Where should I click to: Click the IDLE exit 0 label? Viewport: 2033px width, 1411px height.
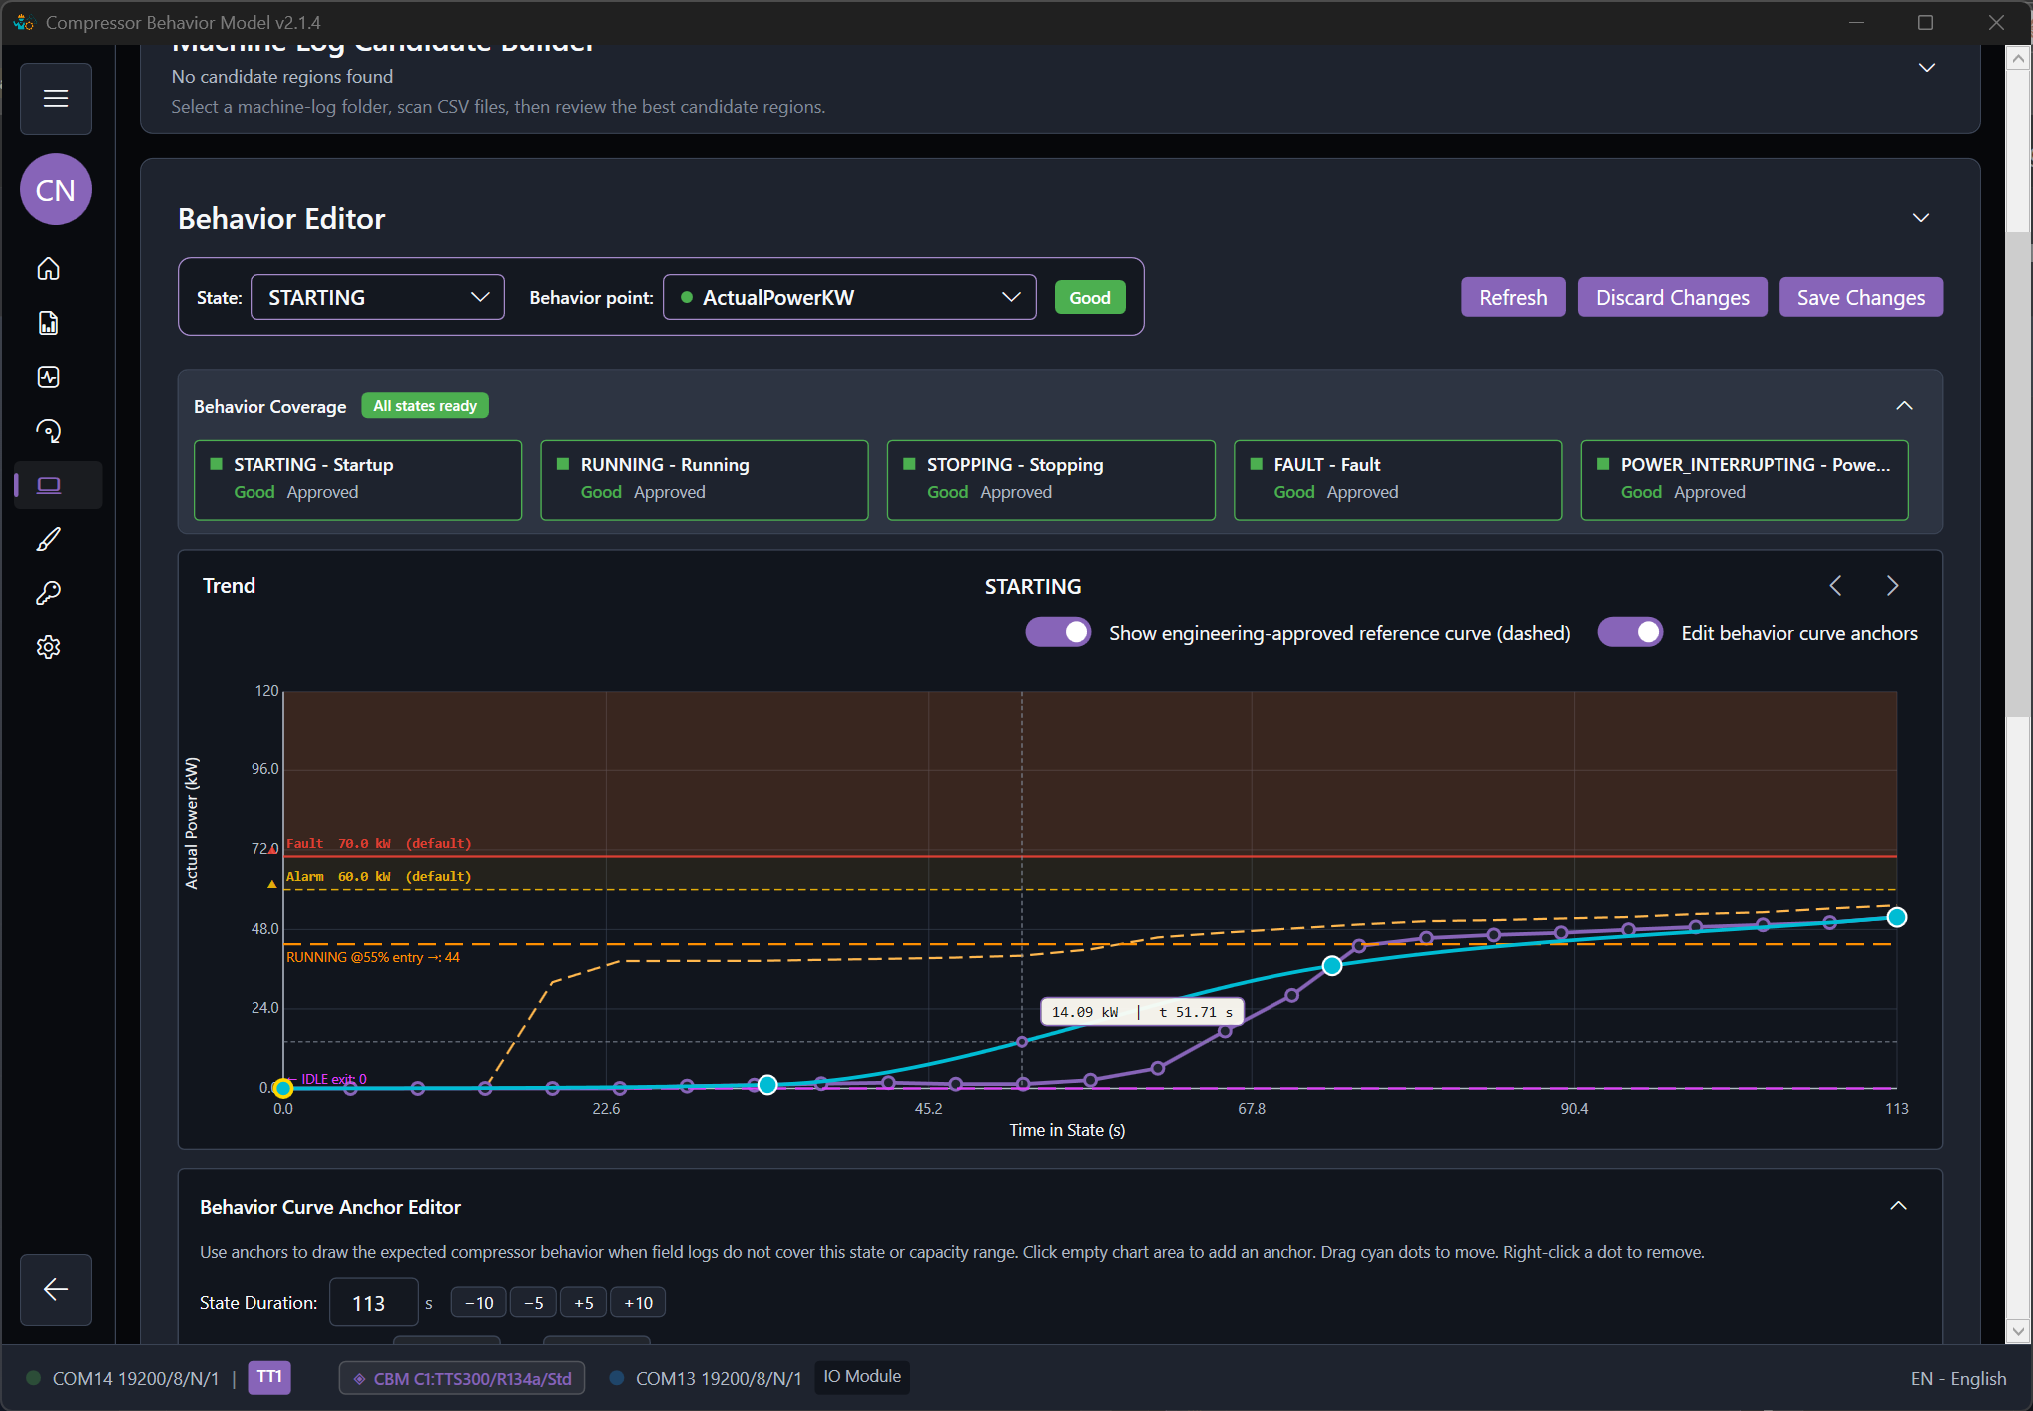pos(334,1079)
